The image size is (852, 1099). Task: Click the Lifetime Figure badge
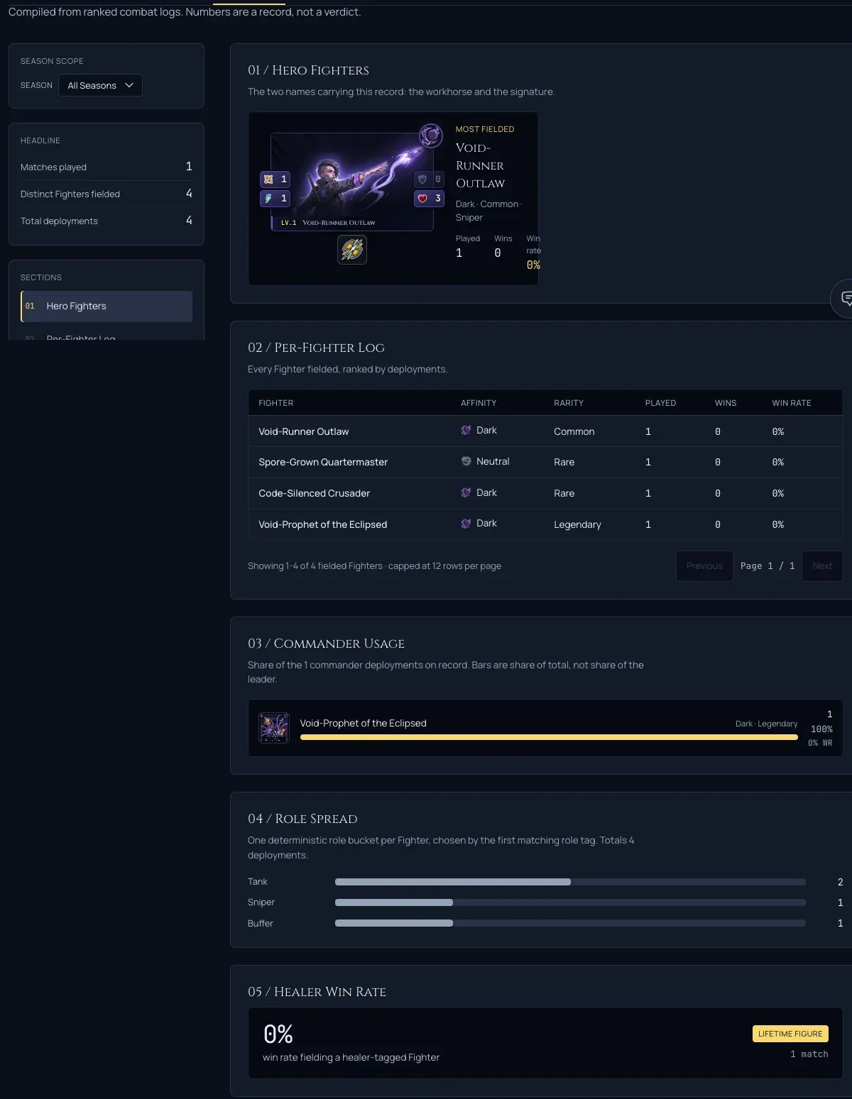pyautogui.click(x=790, y=1034)
